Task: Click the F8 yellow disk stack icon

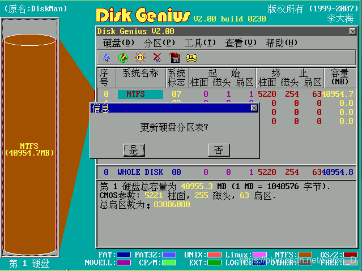Action: point(191,58)
